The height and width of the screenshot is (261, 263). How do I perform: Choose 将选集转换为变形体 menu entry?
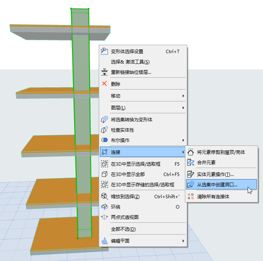click(x=143, y=119)
